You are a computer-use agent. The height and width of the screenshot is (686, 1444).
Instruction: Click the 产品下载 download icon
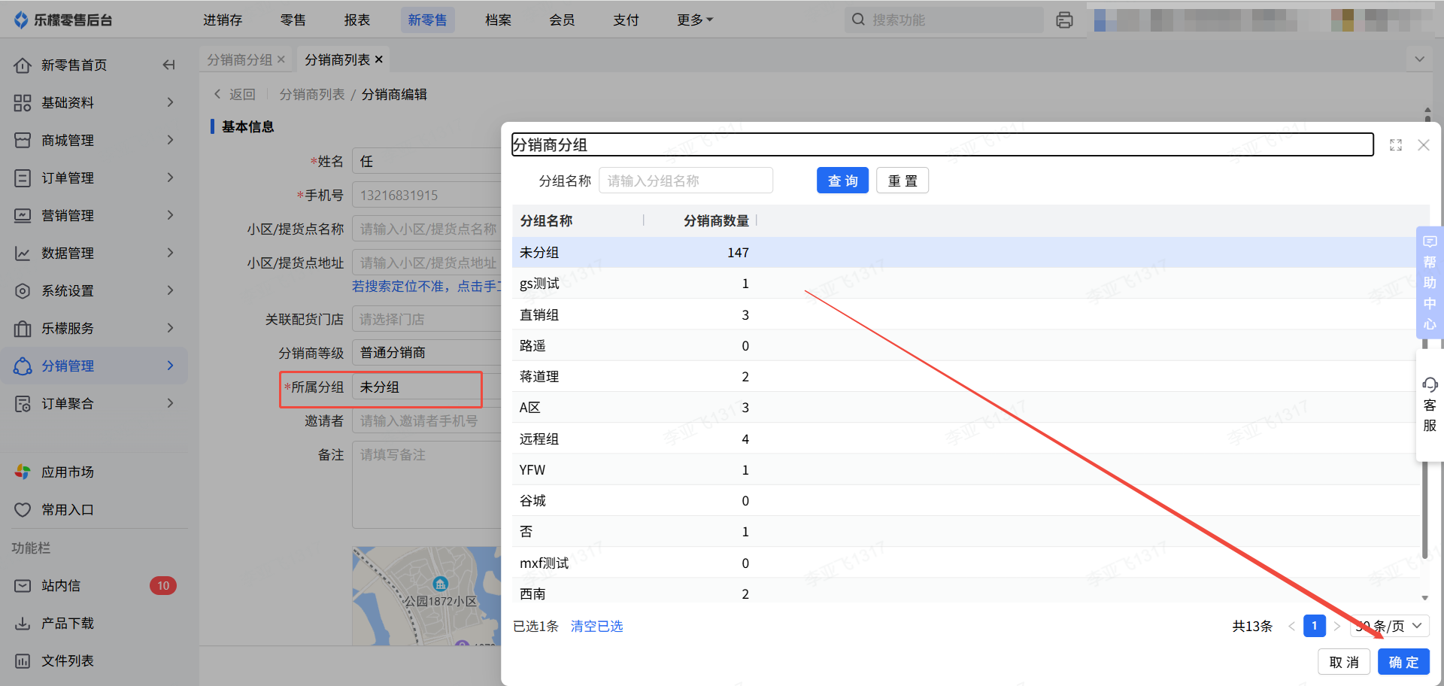pos(23,624)
